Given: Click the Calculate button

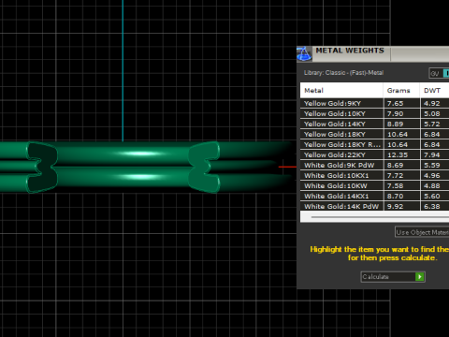Looking at the screenshot, I should (x=393, y=277).
